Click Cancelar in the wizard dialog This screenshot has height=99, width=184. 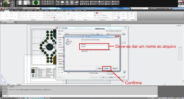(115, 68)
